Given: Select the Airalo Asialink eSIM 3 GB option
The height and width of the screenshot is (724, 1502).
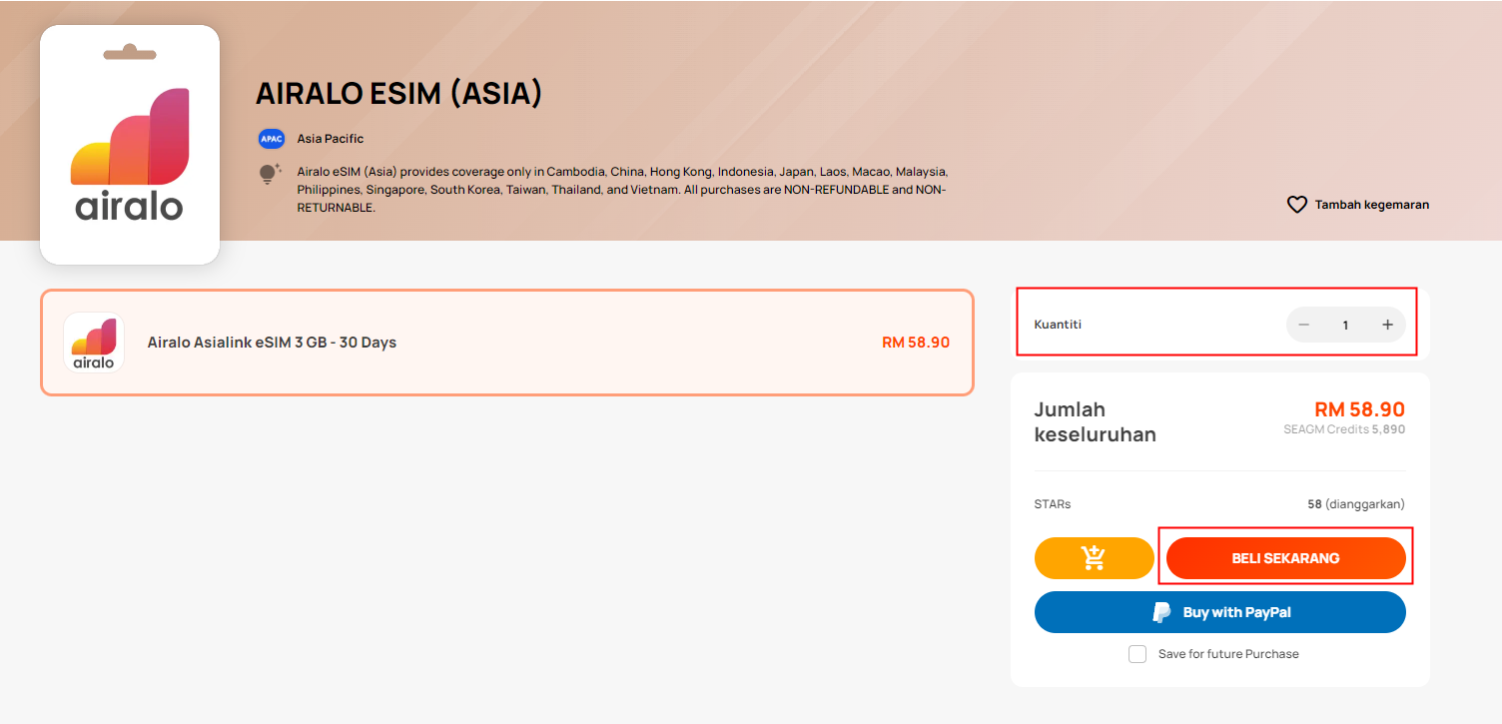Looking at the screenshot, I should (x=507, y=343).
